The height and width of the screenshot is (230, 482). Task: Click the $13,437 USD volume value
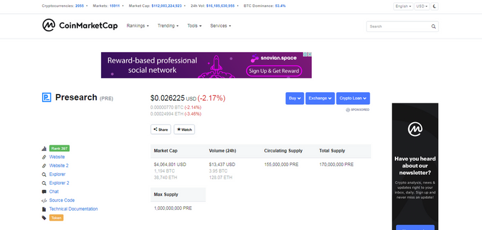point(222,165)
